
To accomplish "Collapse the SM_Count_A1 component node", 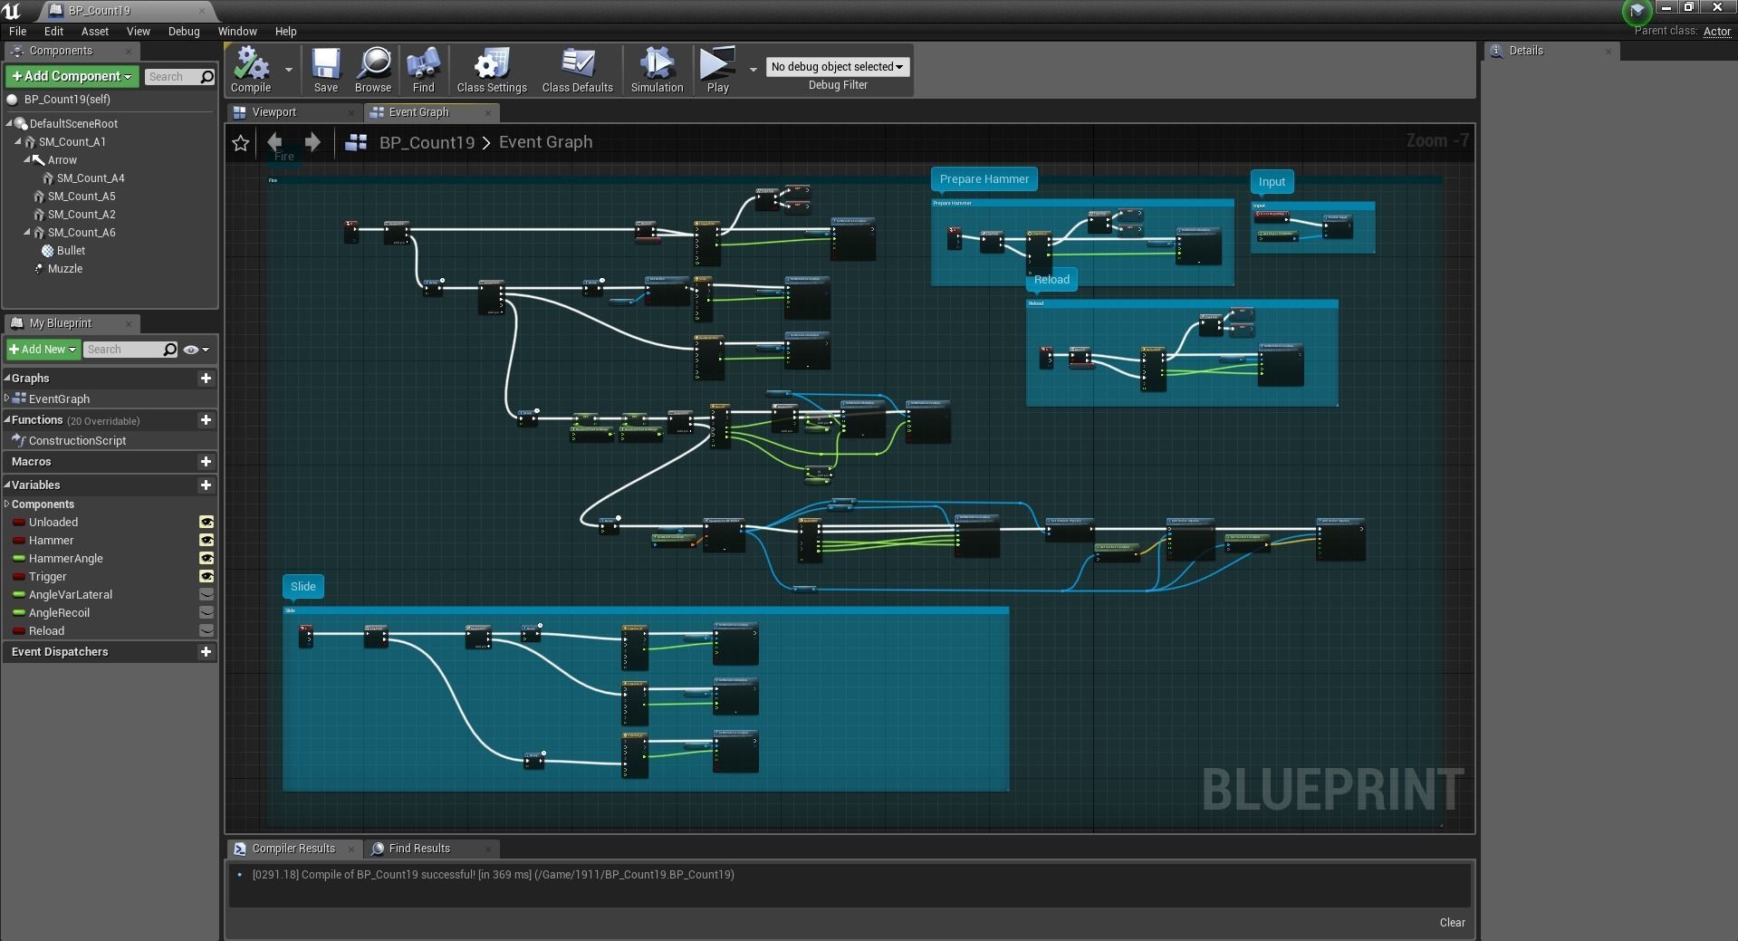I will [x=18, y=142].
